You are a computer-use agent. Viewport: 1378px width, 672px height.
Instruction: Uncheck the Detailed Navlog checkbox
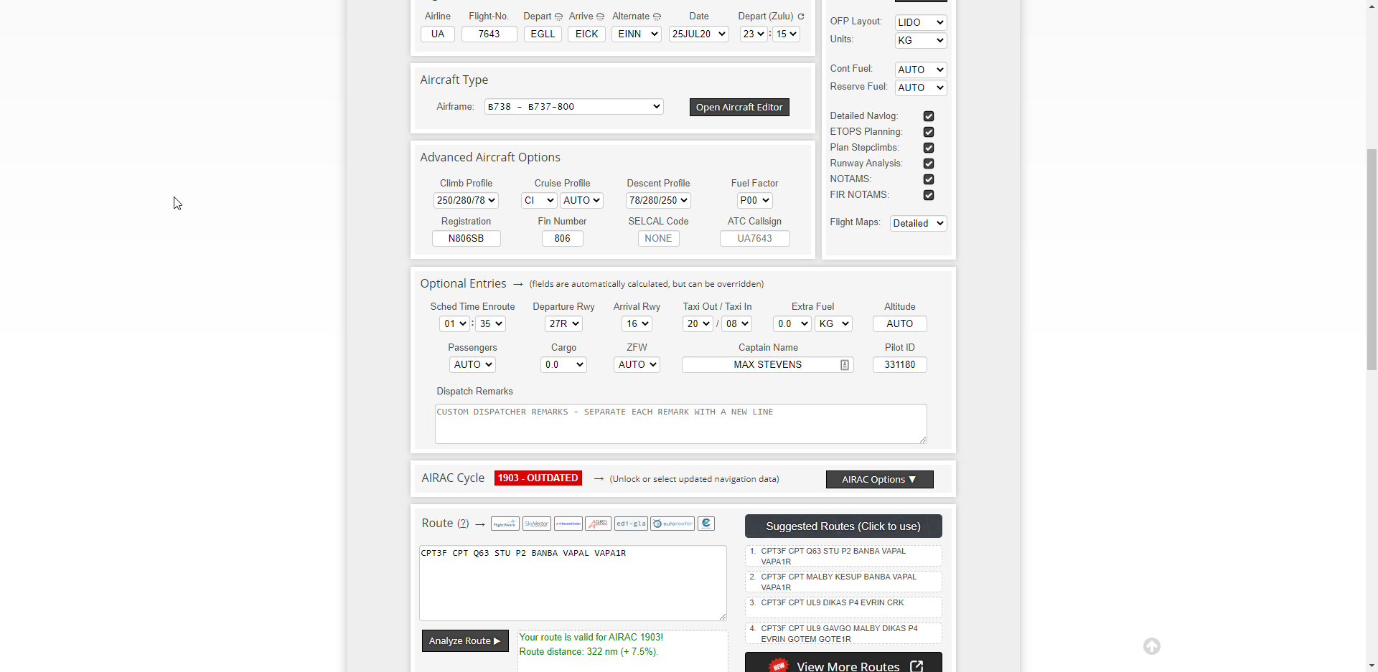[929, 116]
